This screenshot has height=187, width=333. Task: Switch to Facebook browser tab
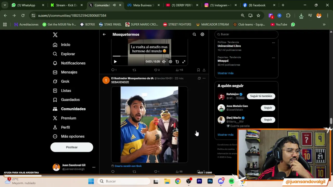click(x=259, y=5)
